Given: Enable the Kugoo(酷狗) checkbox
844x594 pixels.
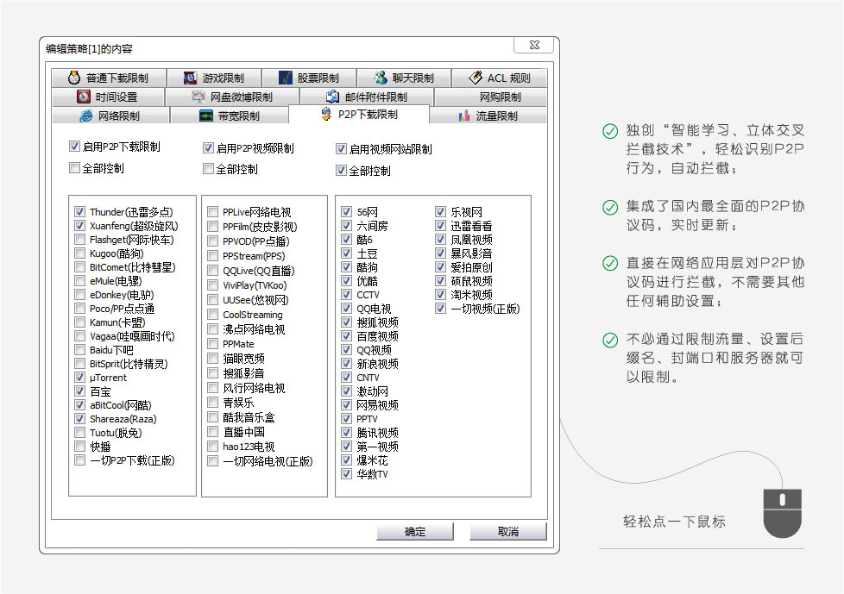Looking at the screenshot, I should pos(80,253).
